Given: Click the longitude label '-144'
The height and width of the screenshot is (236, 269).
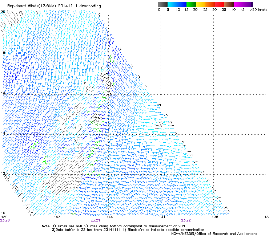Looking at the screenshot, I should point(108,217).
